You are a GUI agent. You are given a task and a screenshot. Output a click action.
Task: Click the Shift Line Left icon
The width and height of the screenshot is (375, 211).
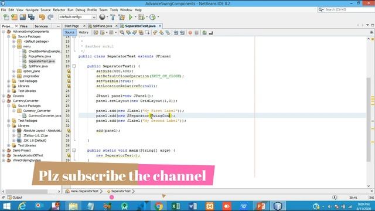tap(176, 33)
